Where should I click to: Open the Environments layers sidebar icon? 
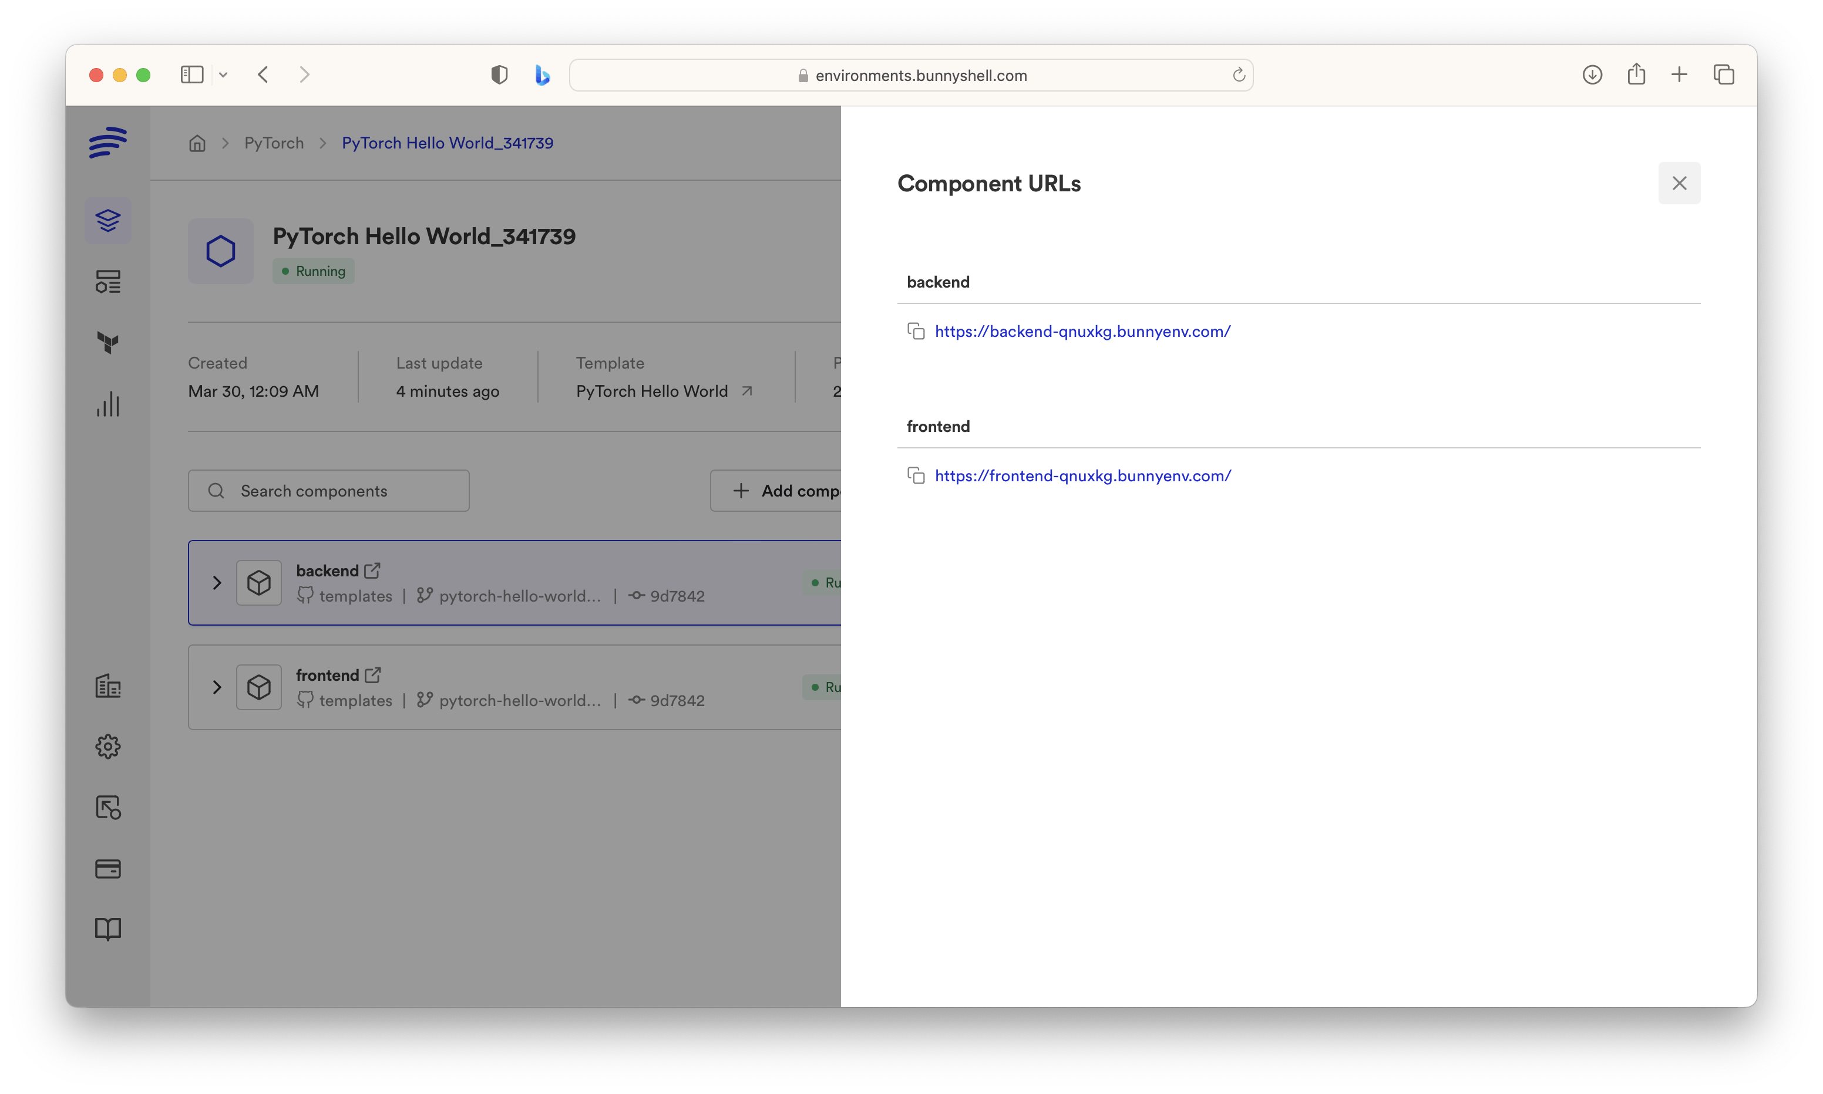(107, 220)
